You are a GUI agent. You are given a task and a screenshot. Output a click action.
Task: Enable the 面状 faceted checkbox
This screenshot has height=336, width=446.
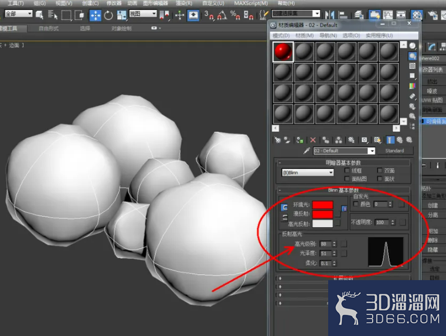379,179
